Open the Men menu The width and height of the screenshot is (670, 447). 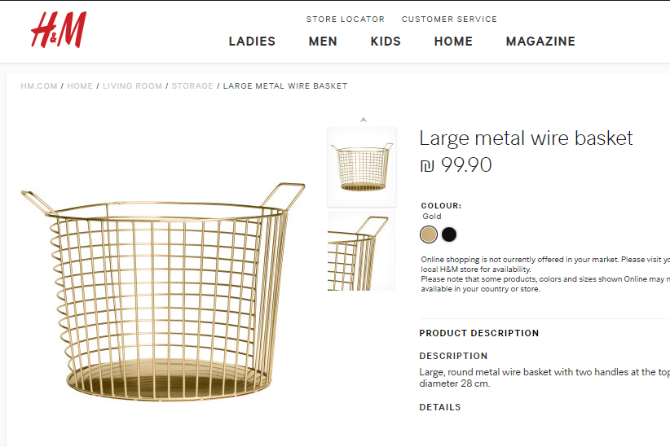323,42
